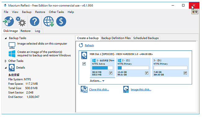The height and width of the screenshot is (117, 202).
Task: Click the Macrium Reflect title bar logo
Action: [x=5, y=5]
